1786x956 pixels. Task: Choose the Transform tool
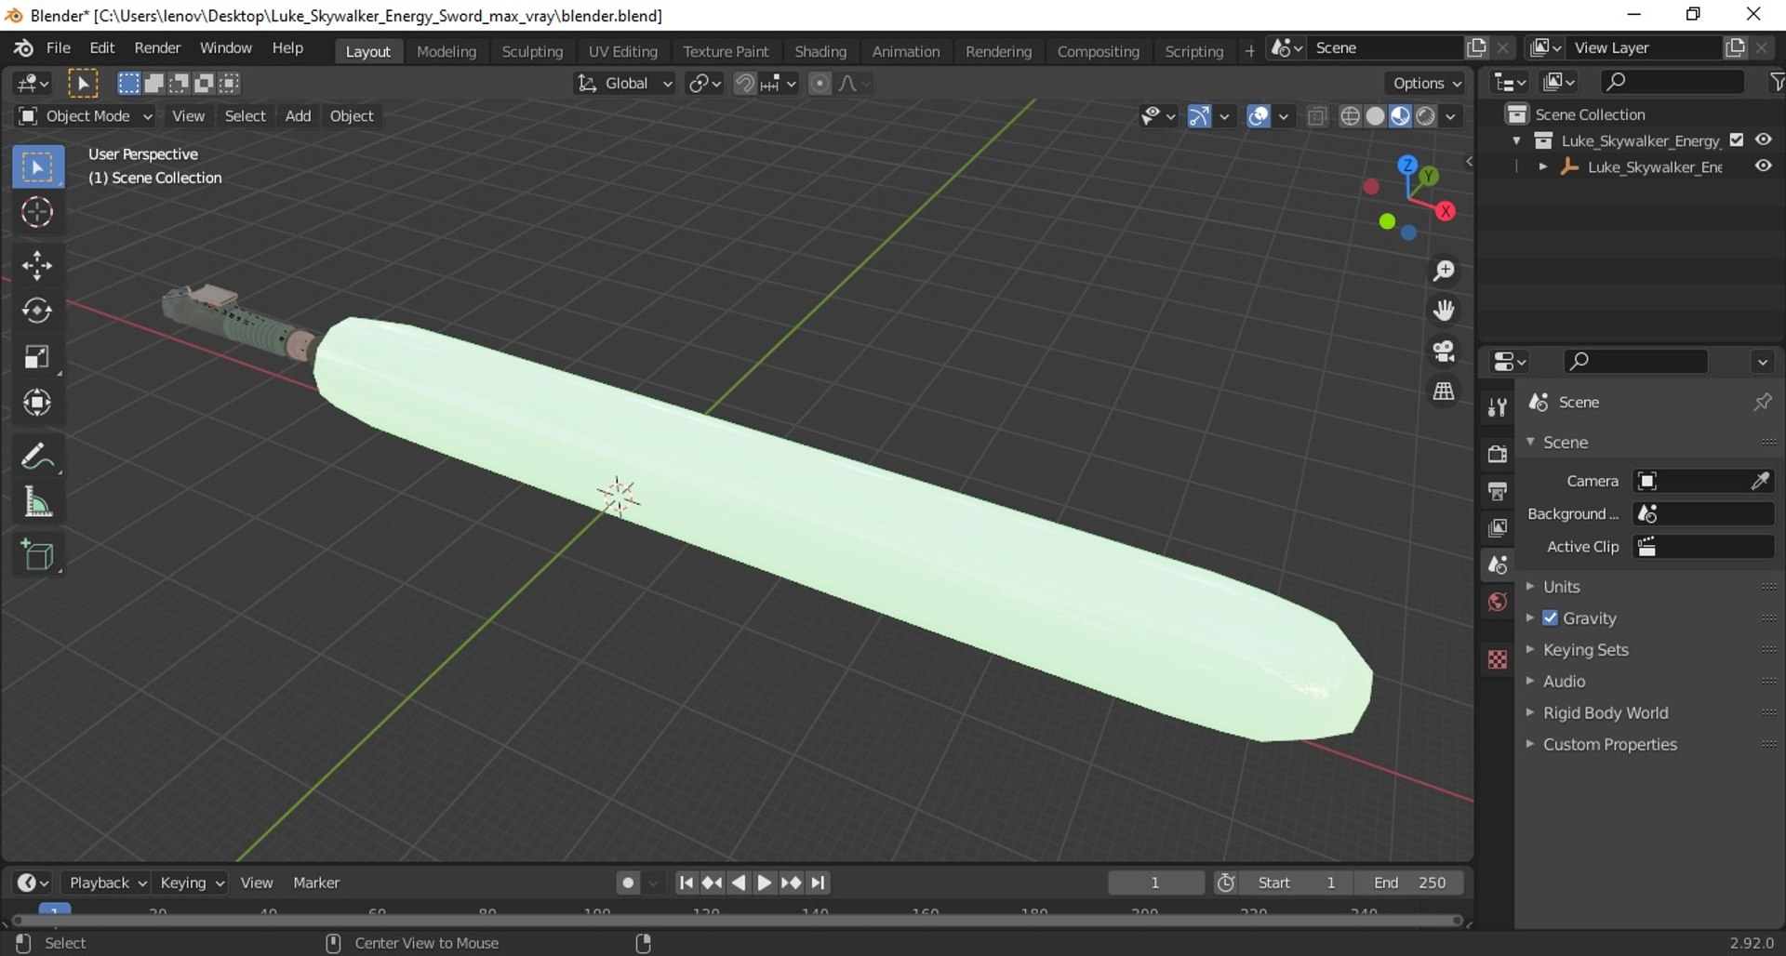37,403
